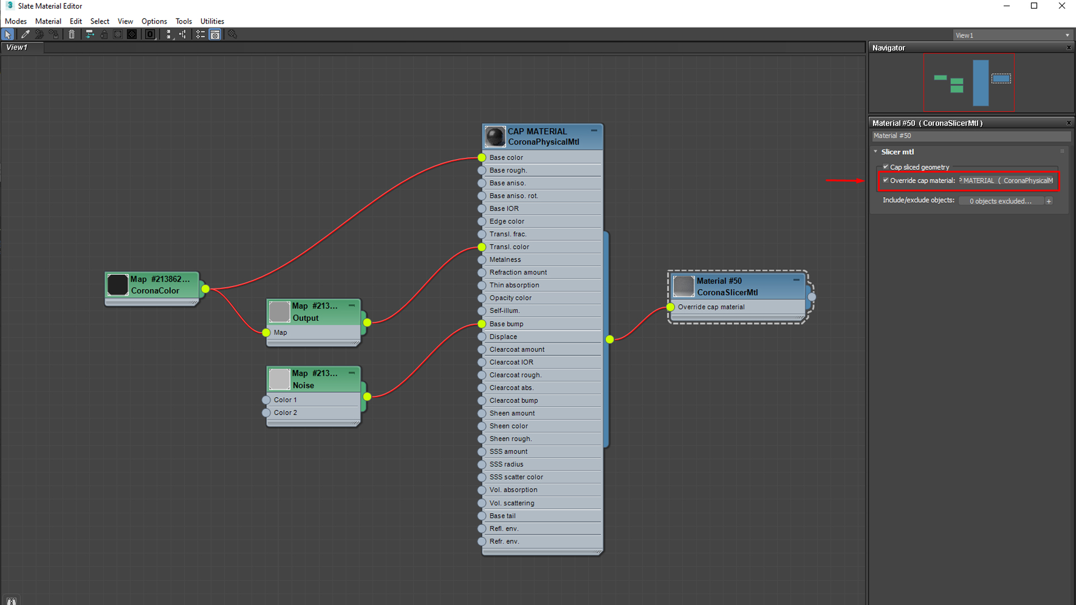
Task: Click the Base bump input socket
Action: coord(482,324)
